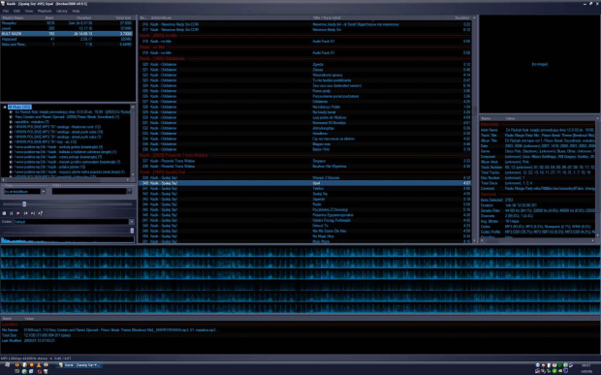Open the Playback menu
Screen dimensions: 601x375
(x=45, y=11)
